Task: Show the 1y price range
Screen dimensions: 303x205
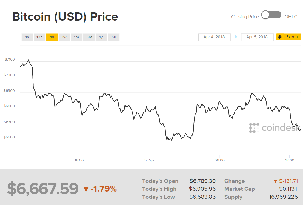Action: tap(101, 37)
